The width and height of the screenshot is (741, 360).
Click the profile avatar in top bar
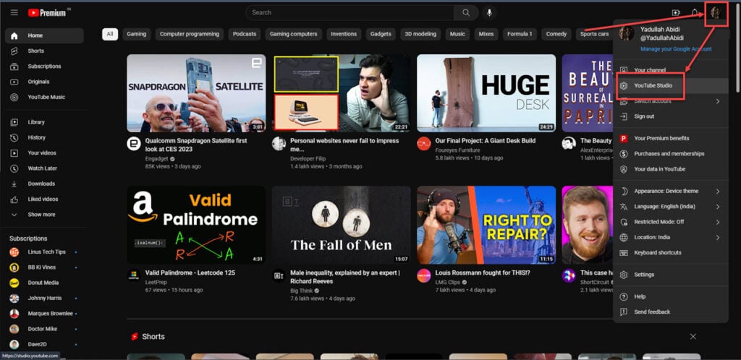(716, 13)
